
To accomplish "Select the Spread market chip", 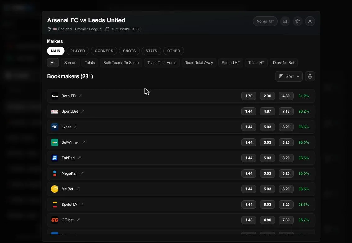I will [70, 63].
